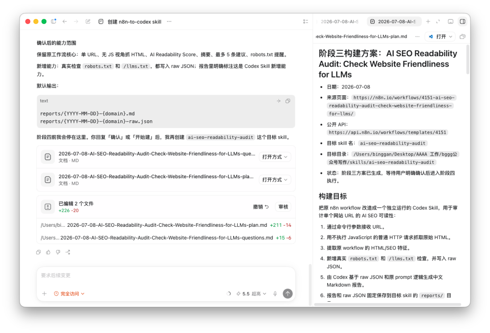The height and width of the screenshot is (333, 490).
Task: Click the diff icon beside 已编辑 2 个文件
Action: click(48, 207)
